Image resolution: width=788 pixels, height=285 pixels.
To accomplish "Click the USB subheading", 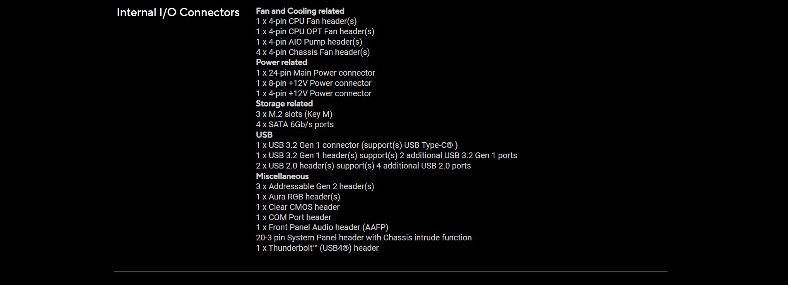I will point(264,135).
